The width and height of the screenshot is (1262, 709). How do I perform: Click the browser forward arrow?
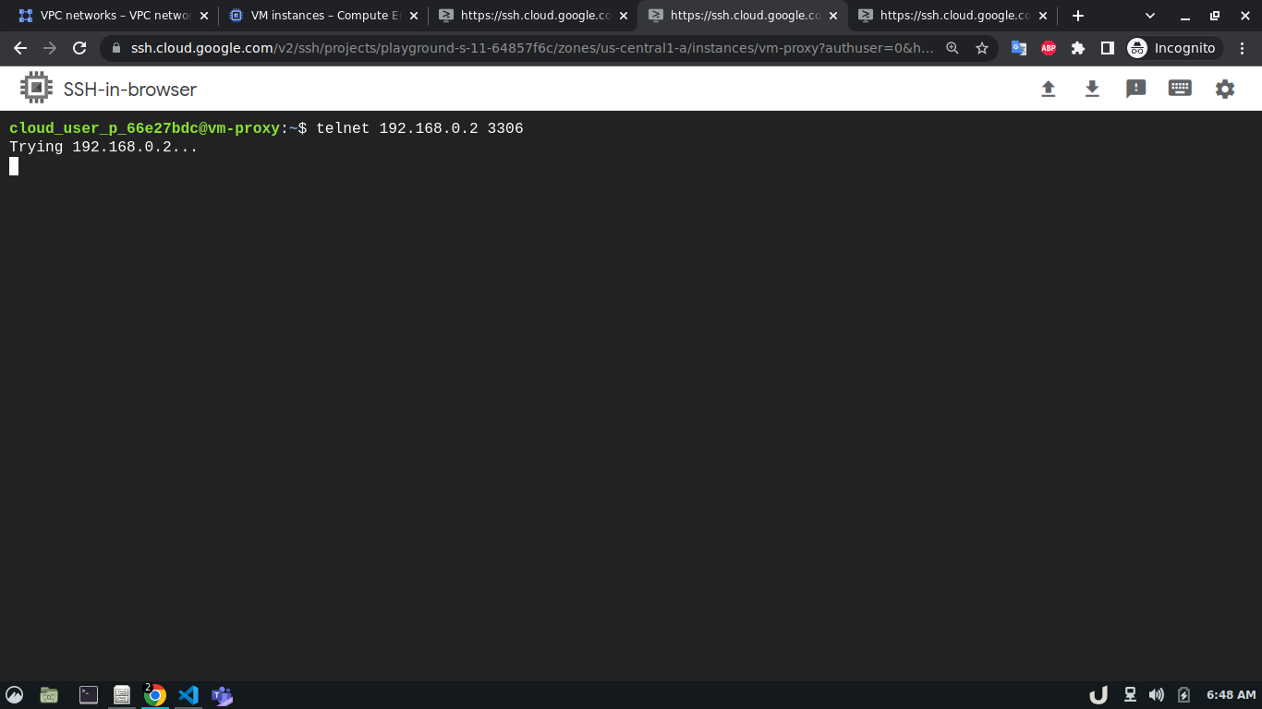pyautogui.click(x=50, y=48)
